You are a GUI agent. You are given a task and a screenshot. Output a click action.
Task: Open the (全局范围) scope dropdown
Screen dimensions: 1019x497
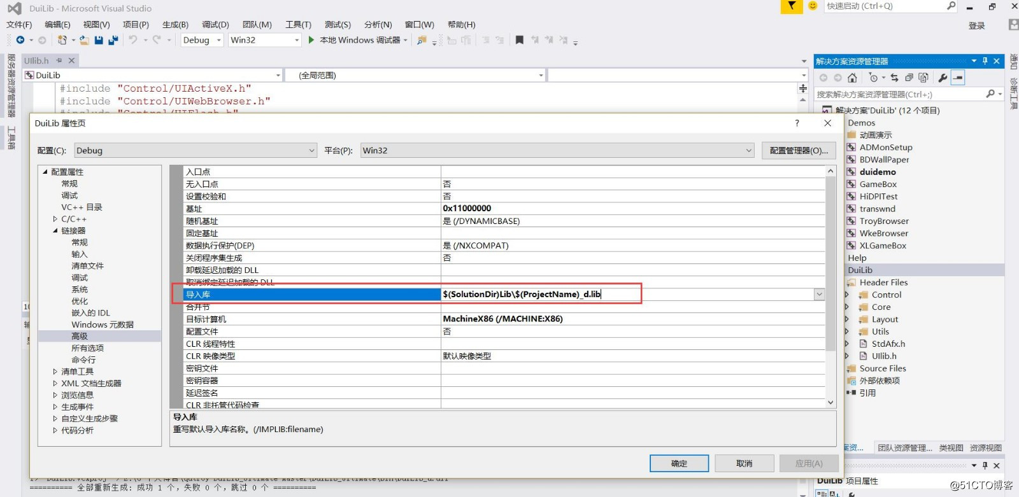click(541, 75)
